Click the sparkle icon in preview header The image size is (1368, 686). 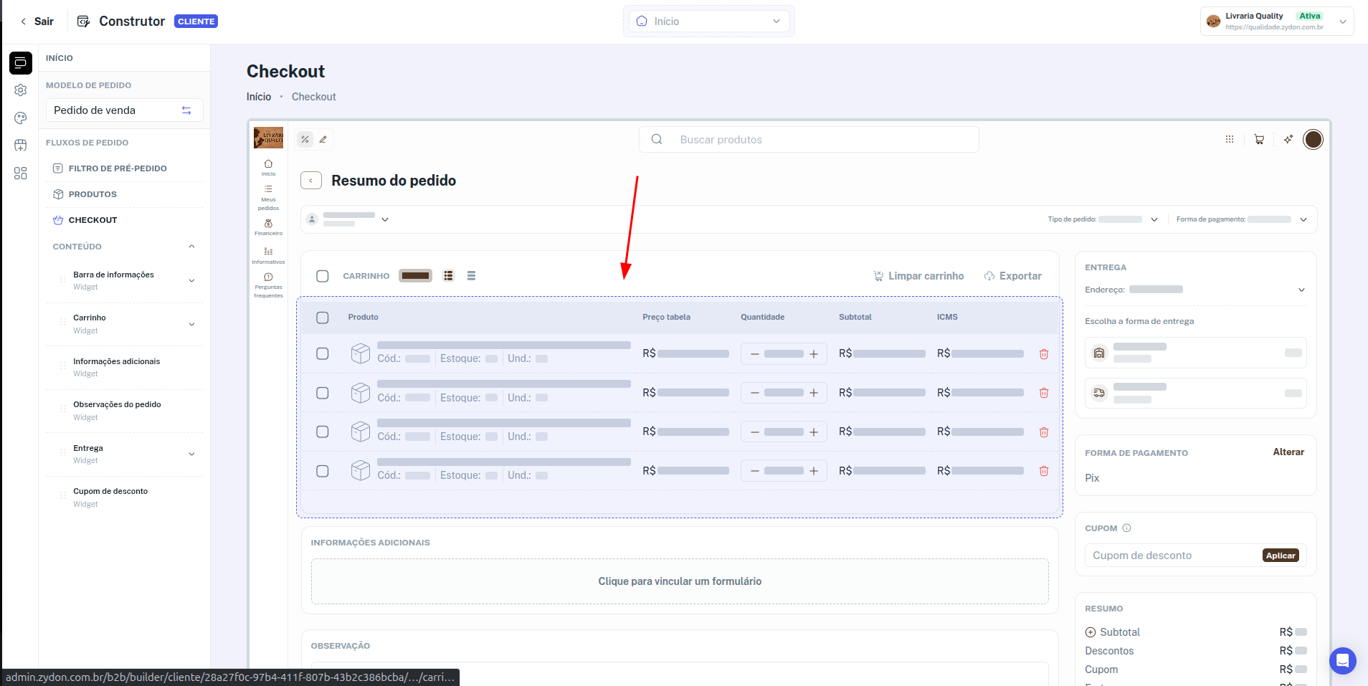click(1288, 140)
